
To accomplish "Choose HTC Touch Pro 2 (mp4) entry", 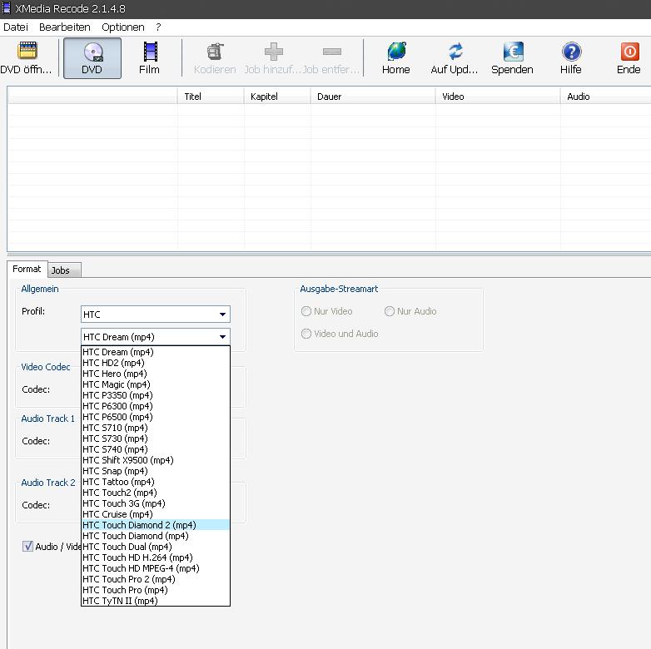I will coord(156,578).
